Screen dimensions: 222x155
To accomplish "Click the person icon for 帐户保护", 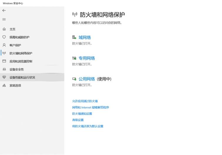I will (x=4, y=45).
